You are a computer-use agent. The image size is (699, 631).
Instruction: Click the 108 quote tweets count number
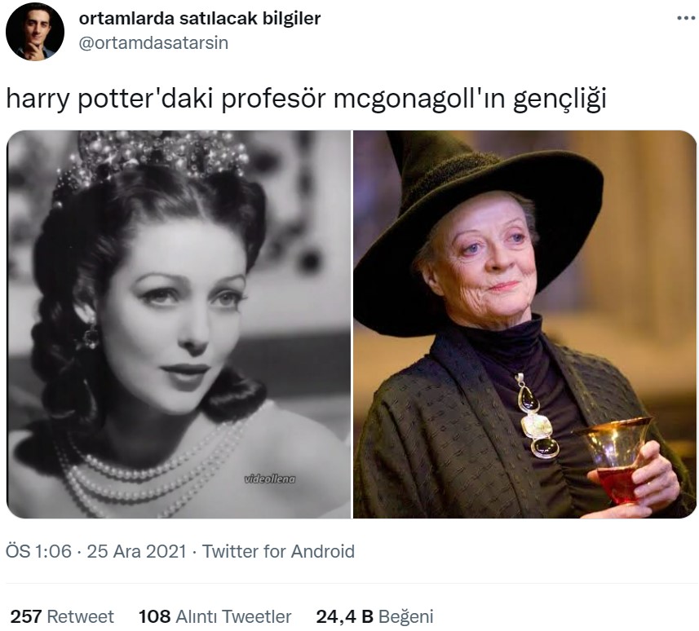154,617
